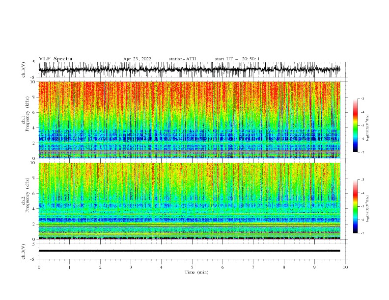Select the "start UT = 20:50:1" label
This screenshot has height=300, width=389.
[237, 59]
